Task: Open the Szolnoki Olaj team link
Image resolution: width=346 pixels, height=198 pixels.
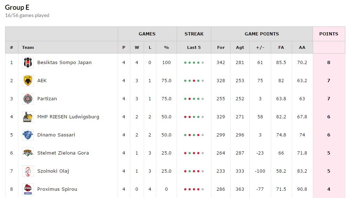Action: (x=53, y=171)
